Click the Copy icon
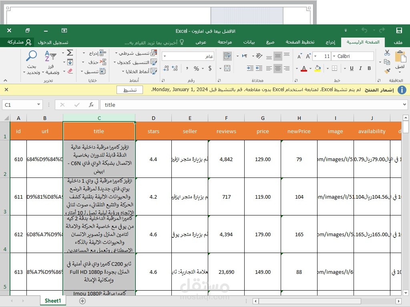The height and width of the screenshot is (307, 410). pyautogui.click(x=387, y=62)
